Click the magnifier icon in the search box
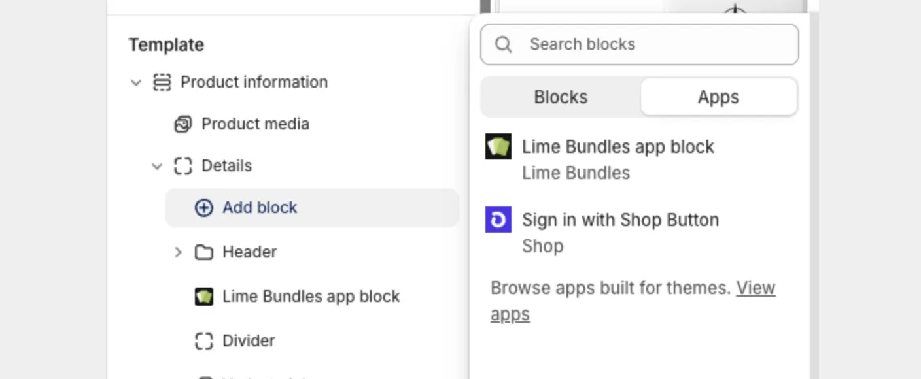 (x=503, y=44)
